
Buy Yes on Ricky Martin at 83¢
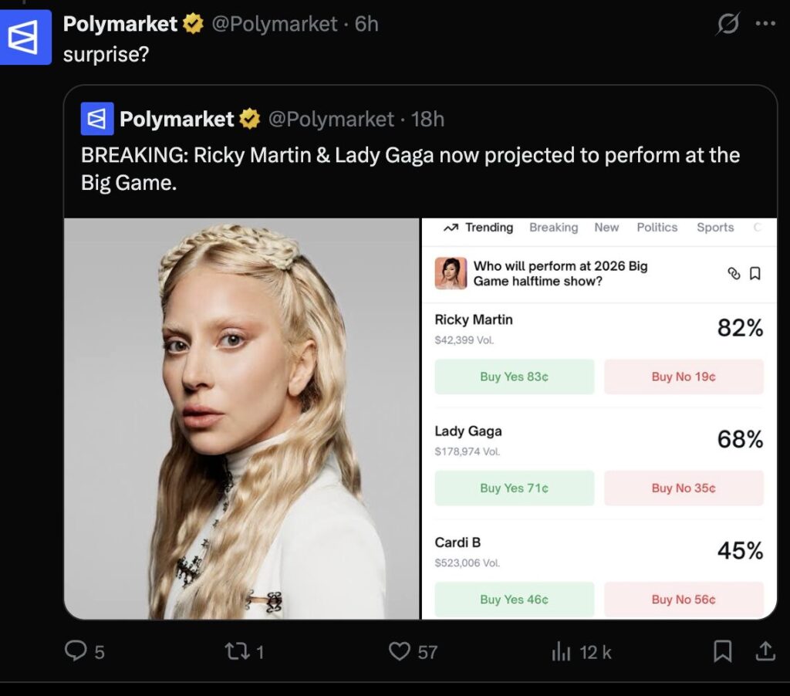tap(515, 376)
